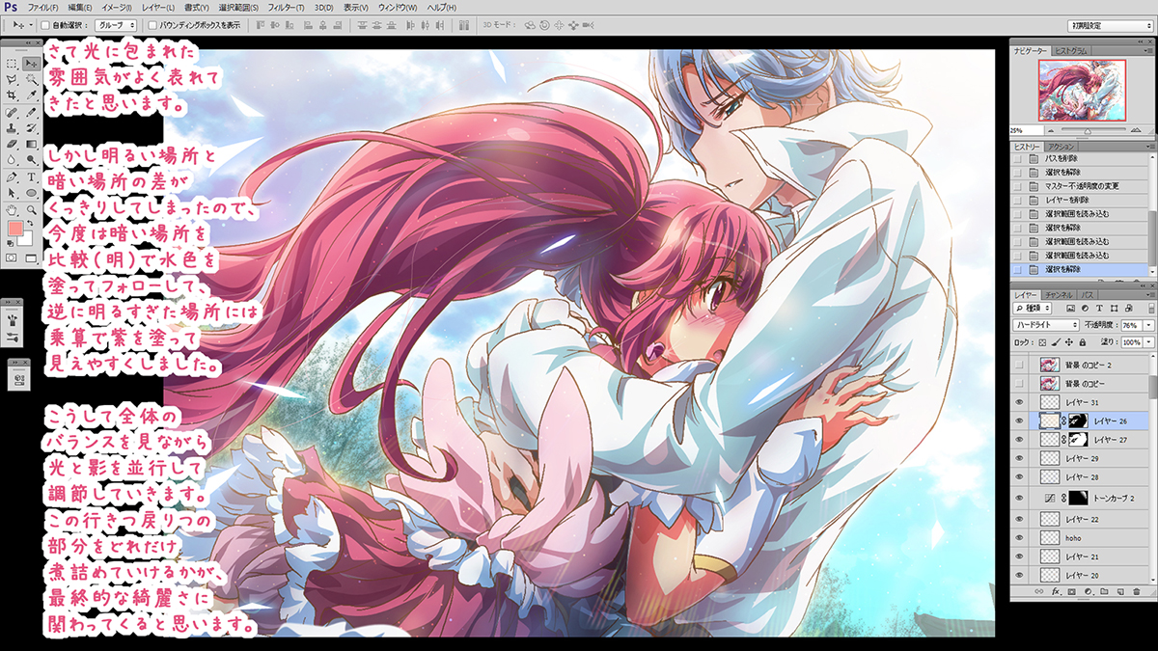Pick the Zoom tool in toolbox
The image size is (1158, 651).
31,208
